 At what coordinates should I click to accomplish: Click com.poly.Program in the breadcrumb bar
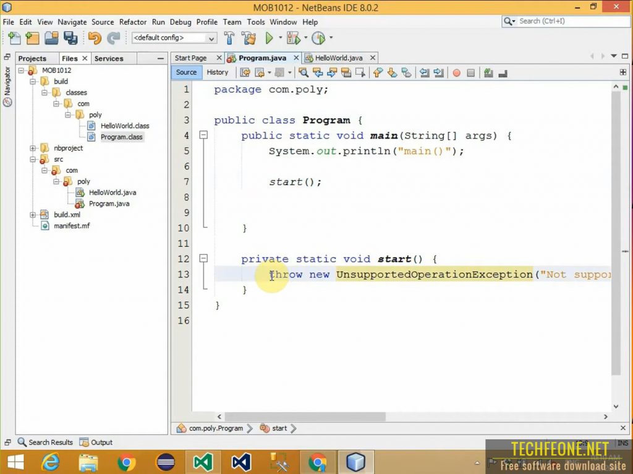pyautogui.click(x=216, y=428)
